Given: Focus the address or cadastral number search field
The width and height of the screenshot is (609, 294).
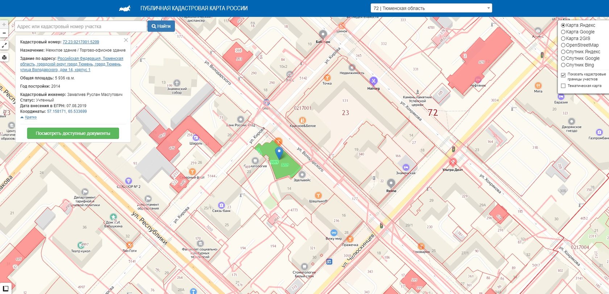Looking at the screenshot, I should coord(80,26).
